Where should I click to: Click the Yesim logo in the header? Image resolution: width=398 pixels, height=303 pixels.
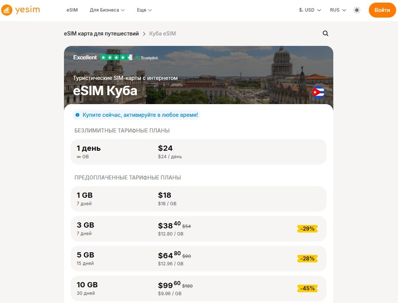click(x=21, y=10)
